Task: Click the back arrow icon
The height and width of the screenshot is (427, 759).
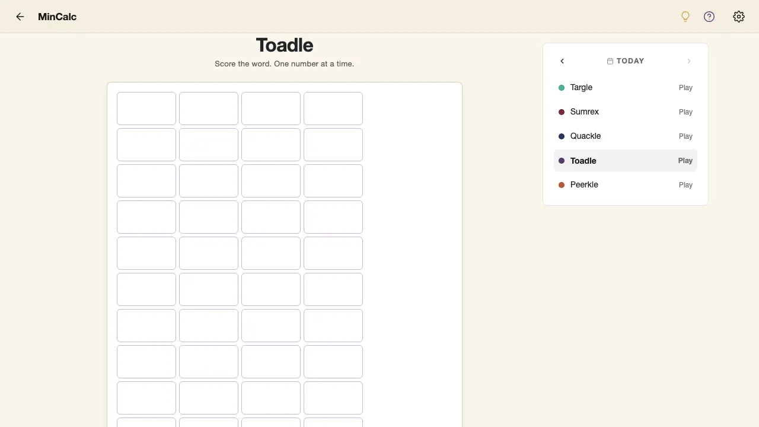Action: [20, 17]
